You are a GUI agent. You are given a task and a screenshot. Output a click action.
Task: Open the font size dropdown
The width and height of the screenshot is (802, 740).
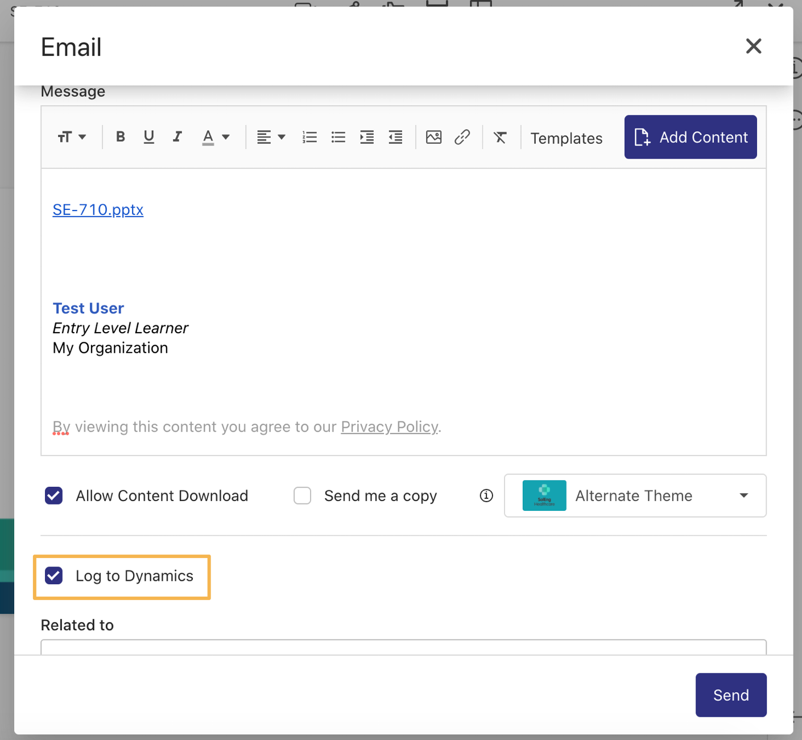pyautogui.click(x=72, y=137)
